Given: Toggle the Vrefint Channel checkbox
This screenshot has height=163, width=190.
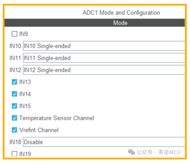Looking at the screenshot, I should click(x=14, y=130).
